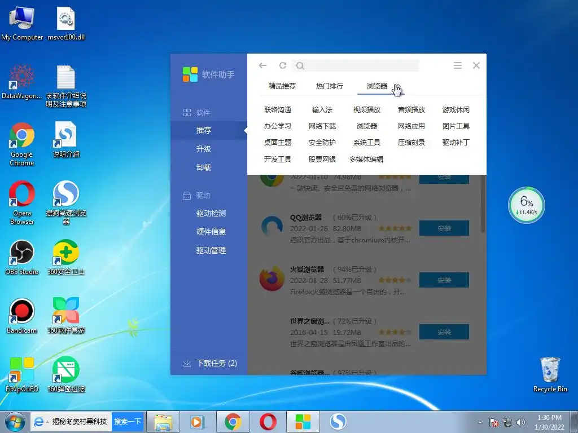Viewport: 578px width, 433px height.
Task: Choose 浏览器 in the category grid
Action: tap(367, 126)
